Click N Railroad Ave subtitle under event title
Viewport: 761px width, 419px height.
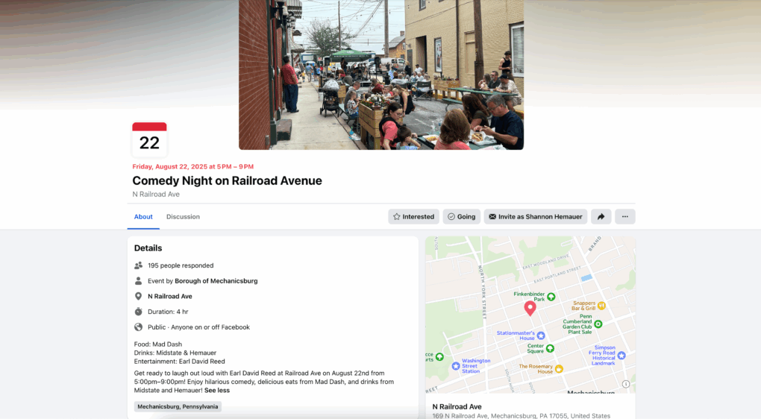pyautogui.click(x=156, y=194)
